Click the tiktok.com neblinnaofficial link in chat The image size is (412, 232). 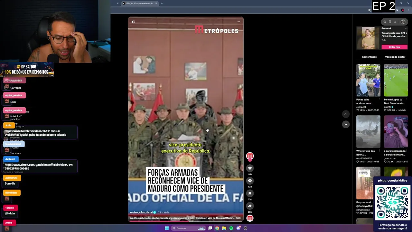pyautogui.click(x=39, y=167)
